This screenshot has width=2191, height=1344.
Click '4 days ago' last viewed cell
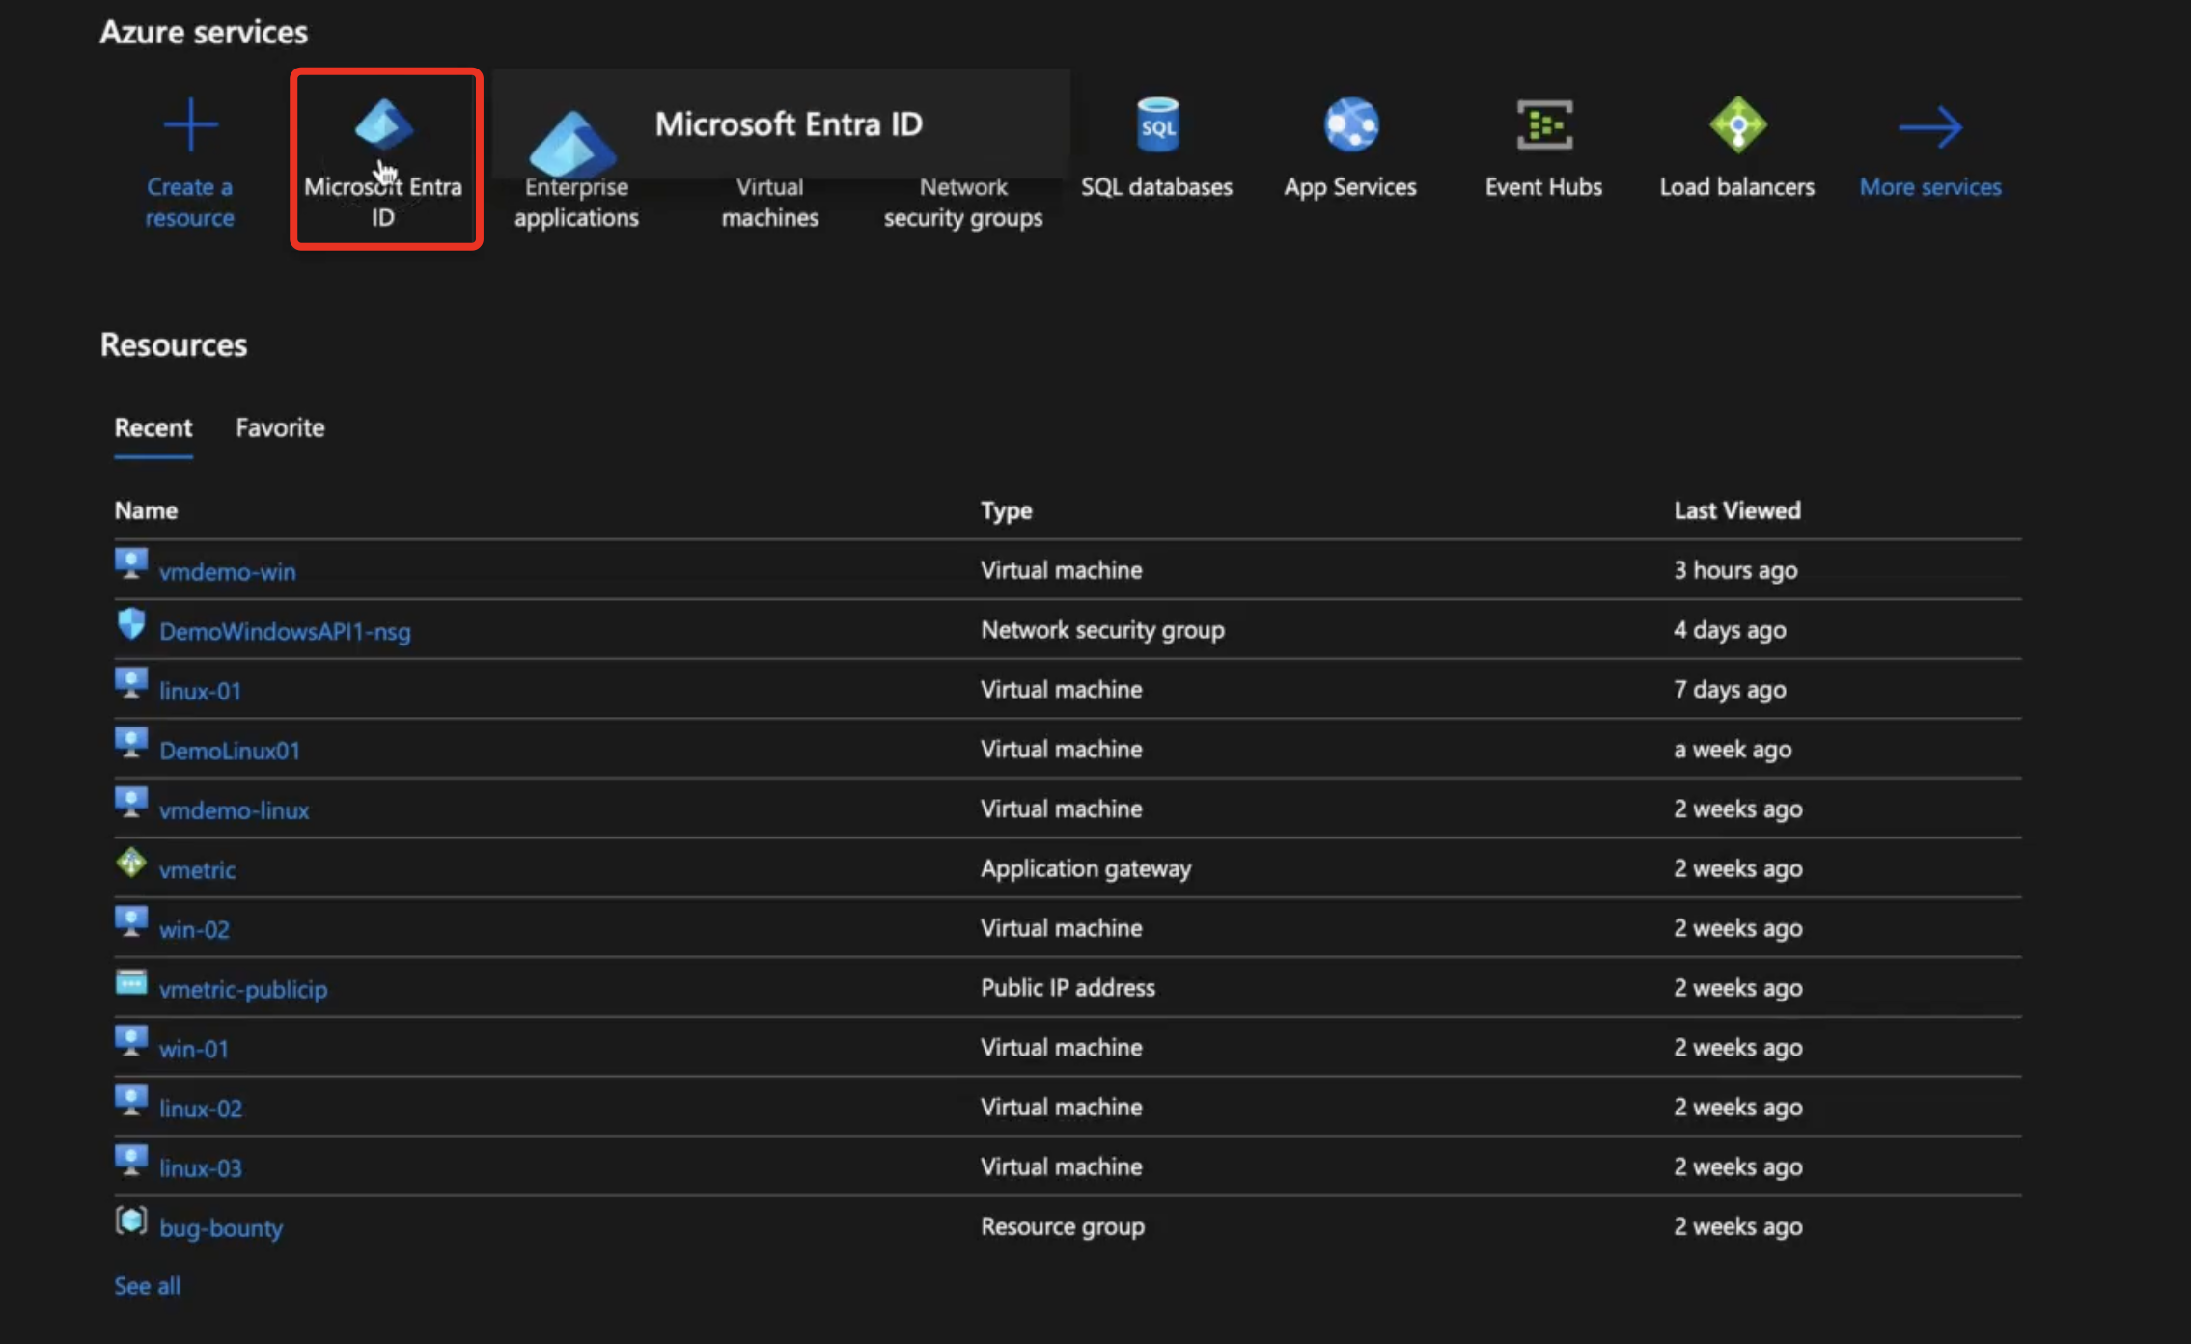(1730, 630)
